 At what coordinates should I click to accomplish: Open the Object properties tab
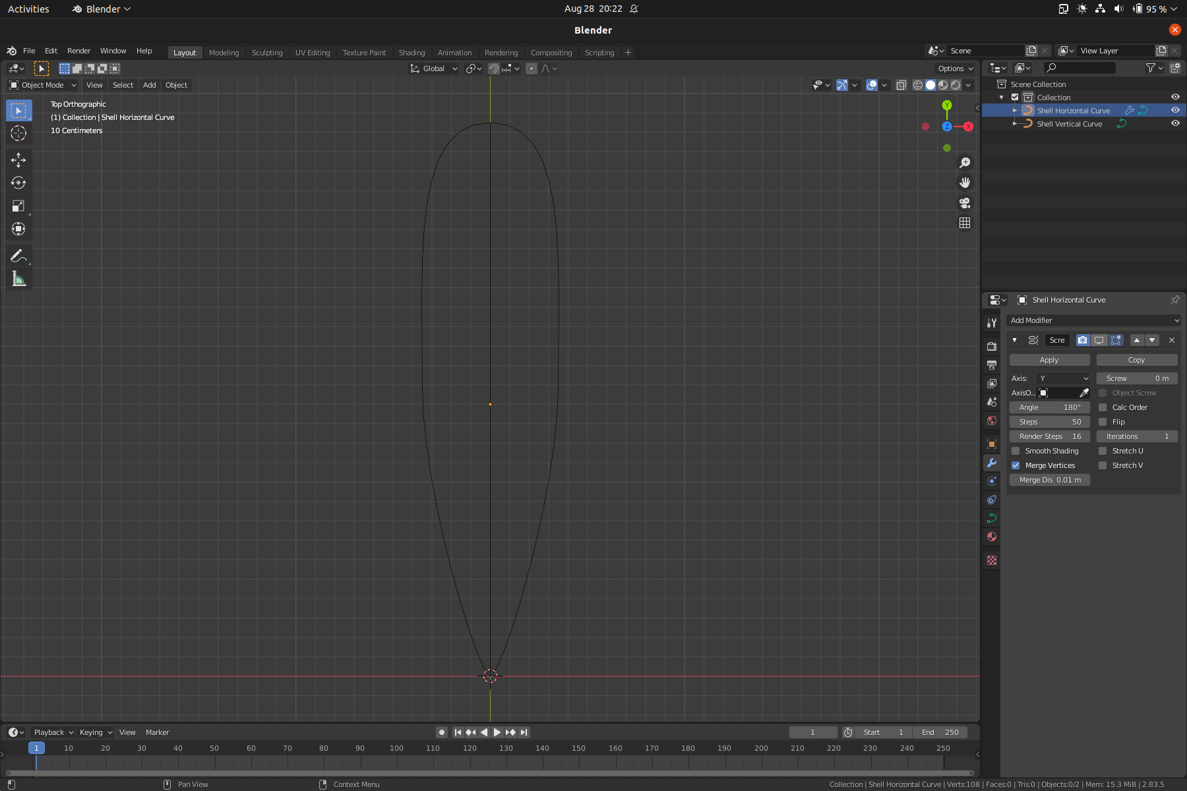992,444
